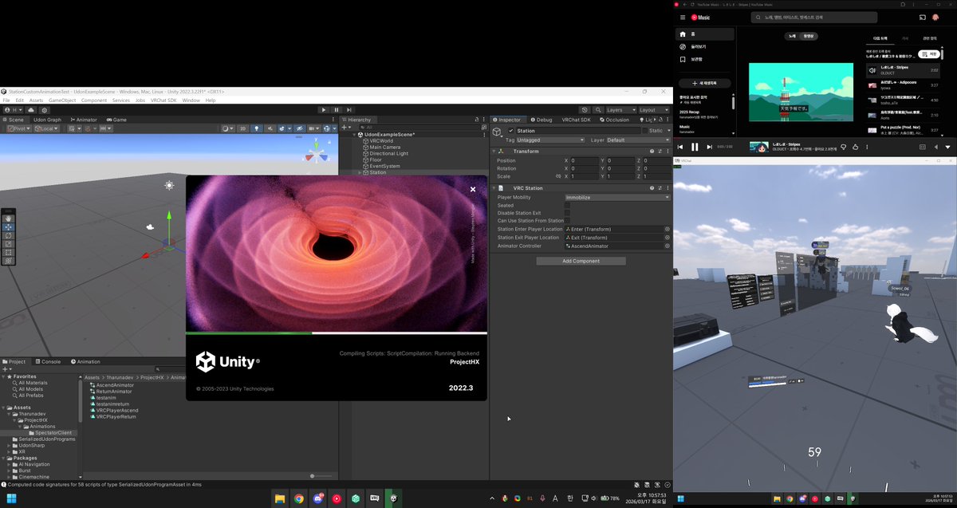
Task: Toggle Can Use Station From Station checkbox
Action: click(567, 221)
